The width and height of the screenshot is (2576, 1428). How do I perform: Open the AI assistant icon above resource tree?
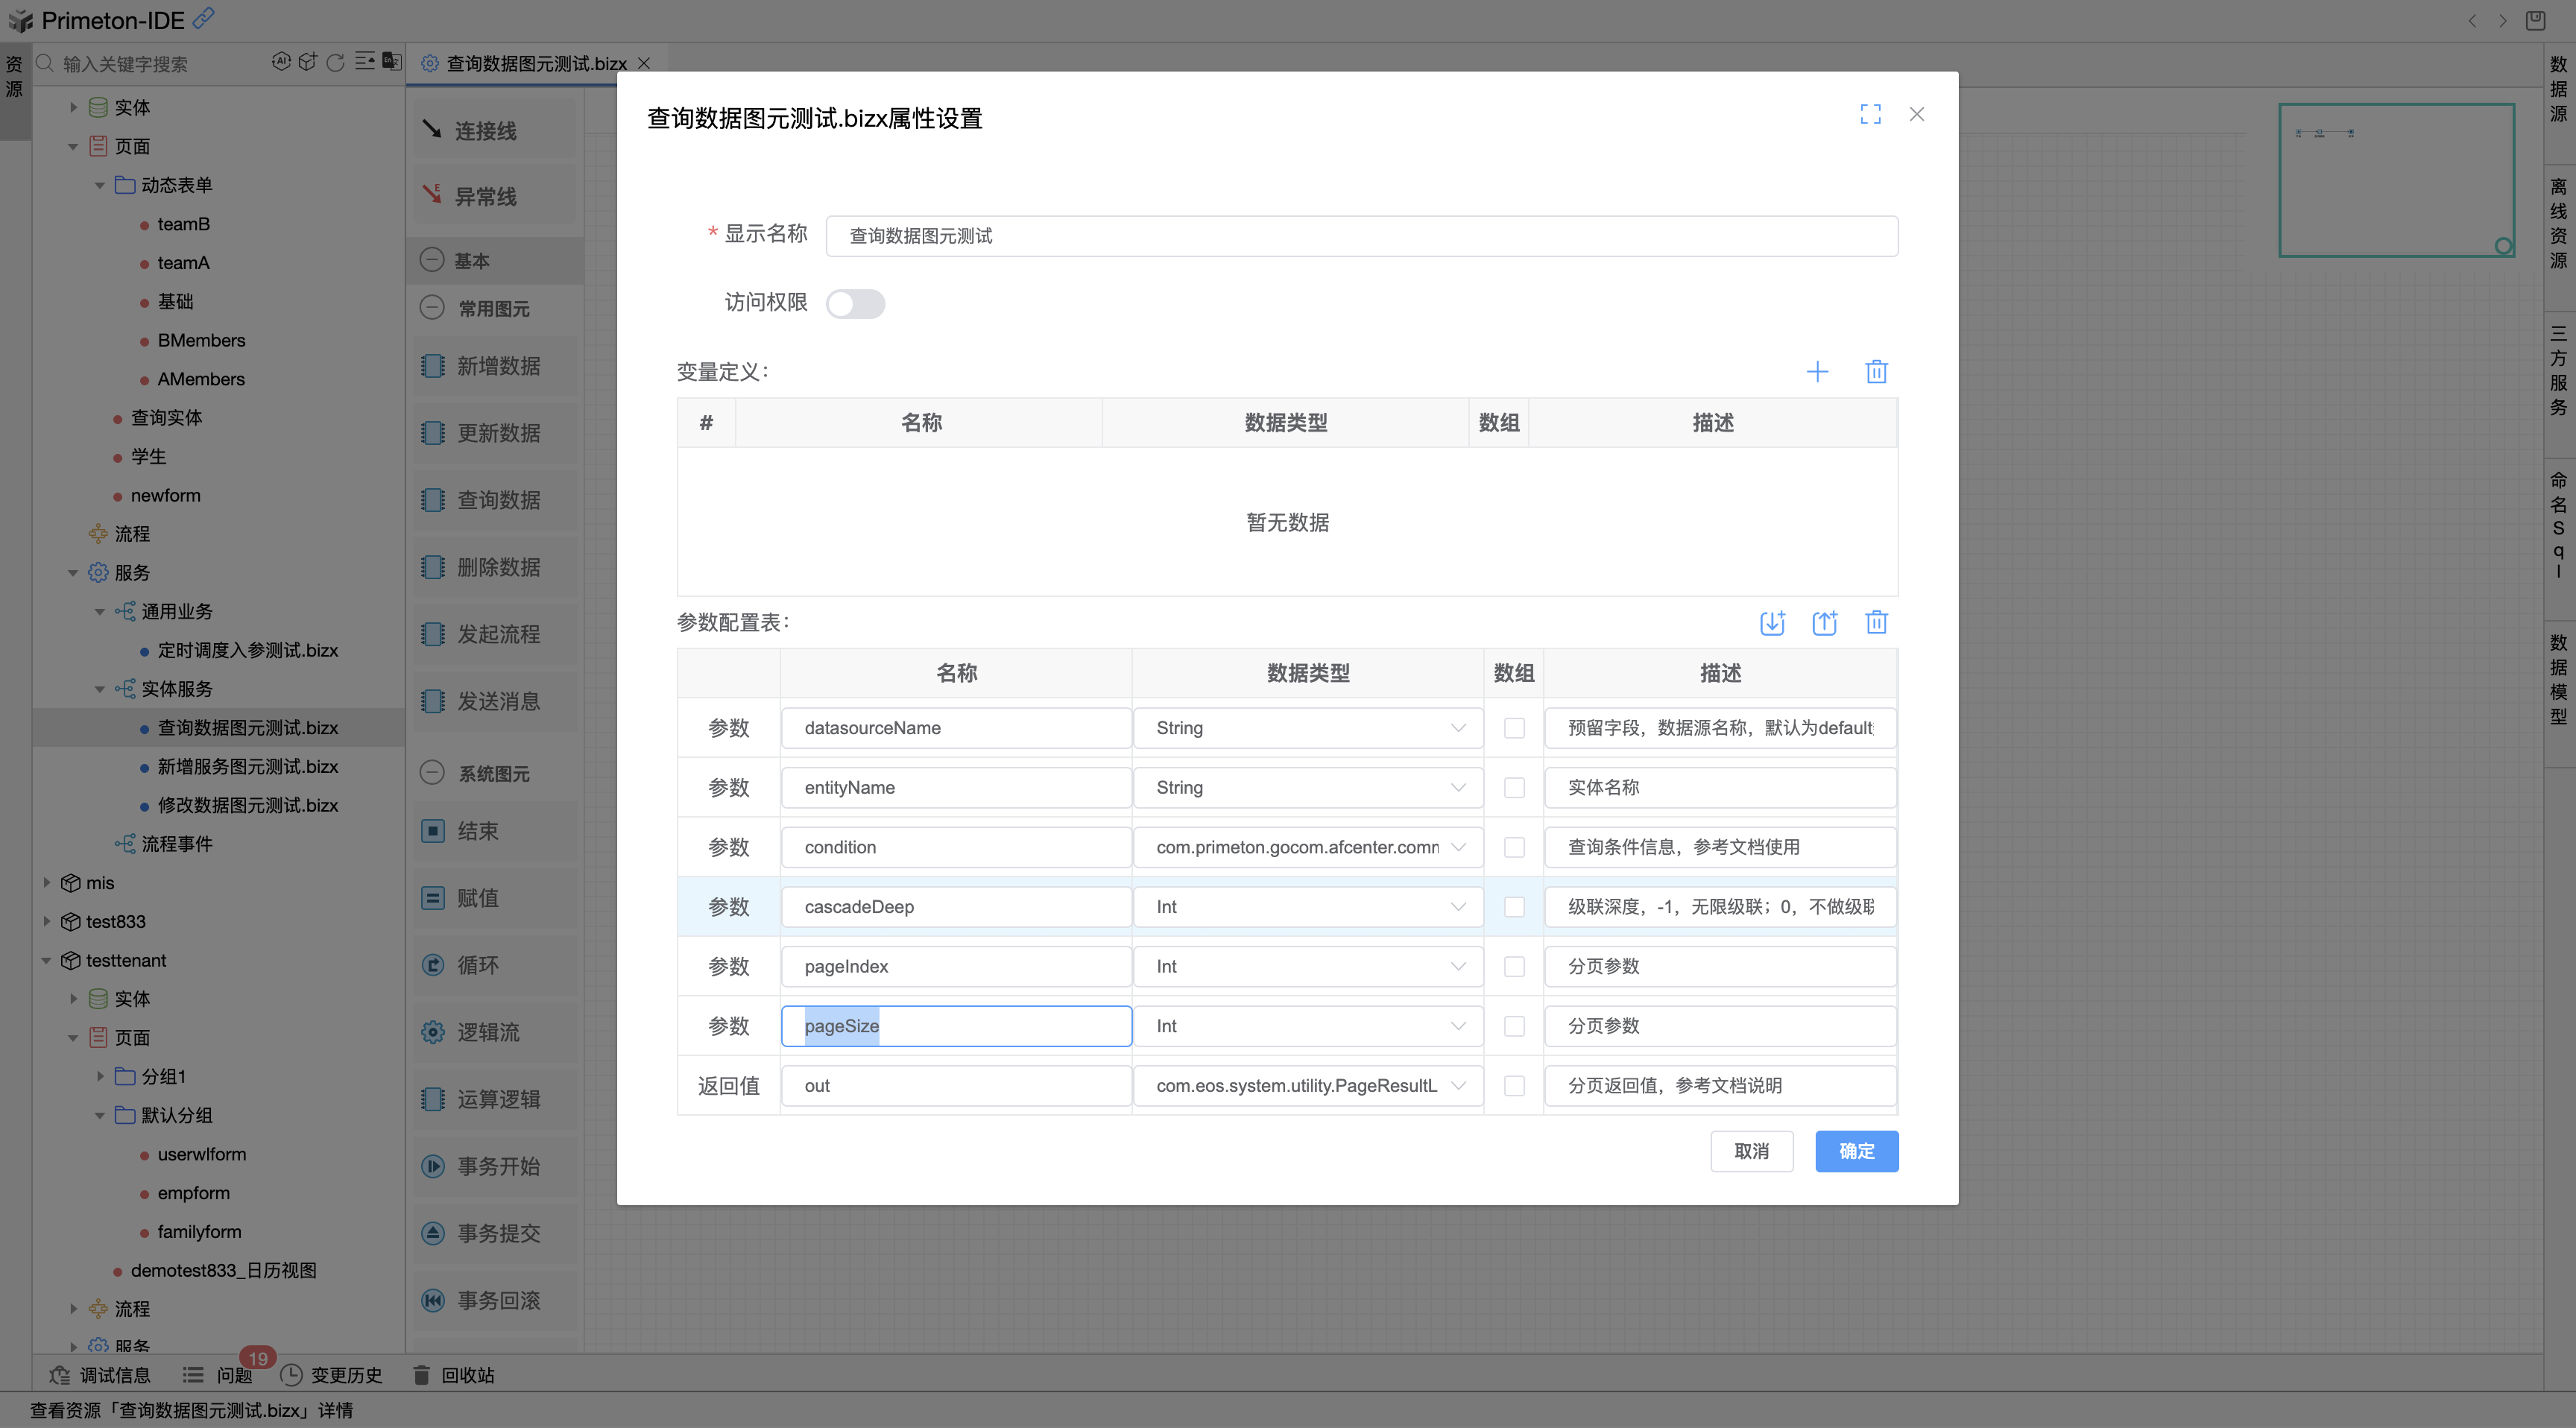coord(282,62)
